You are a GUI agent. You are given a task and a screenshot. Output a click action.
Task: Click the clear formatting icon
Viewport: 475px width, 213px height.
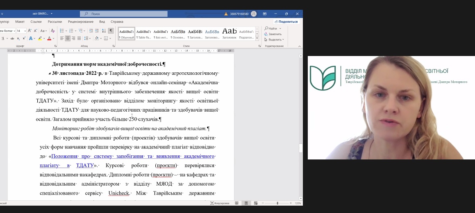tap(52, 31)
